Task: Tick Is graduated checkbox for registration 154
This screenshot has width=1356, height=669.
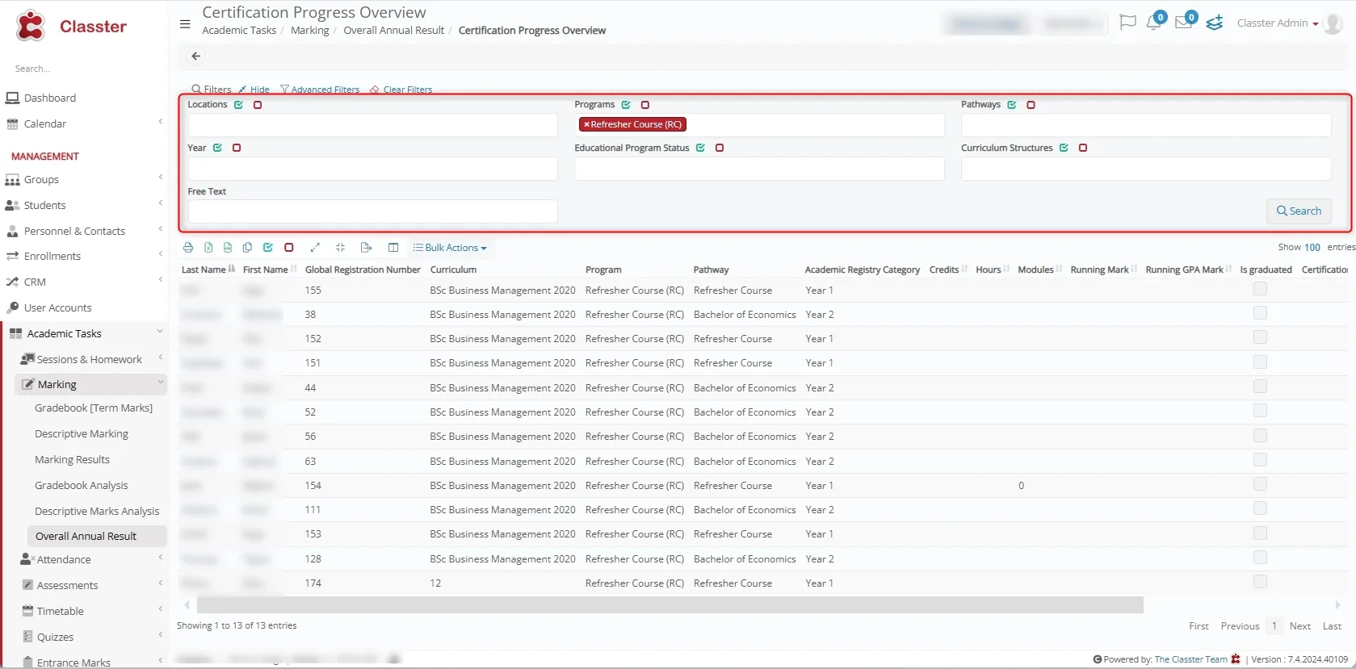Action: point(1260,484)
